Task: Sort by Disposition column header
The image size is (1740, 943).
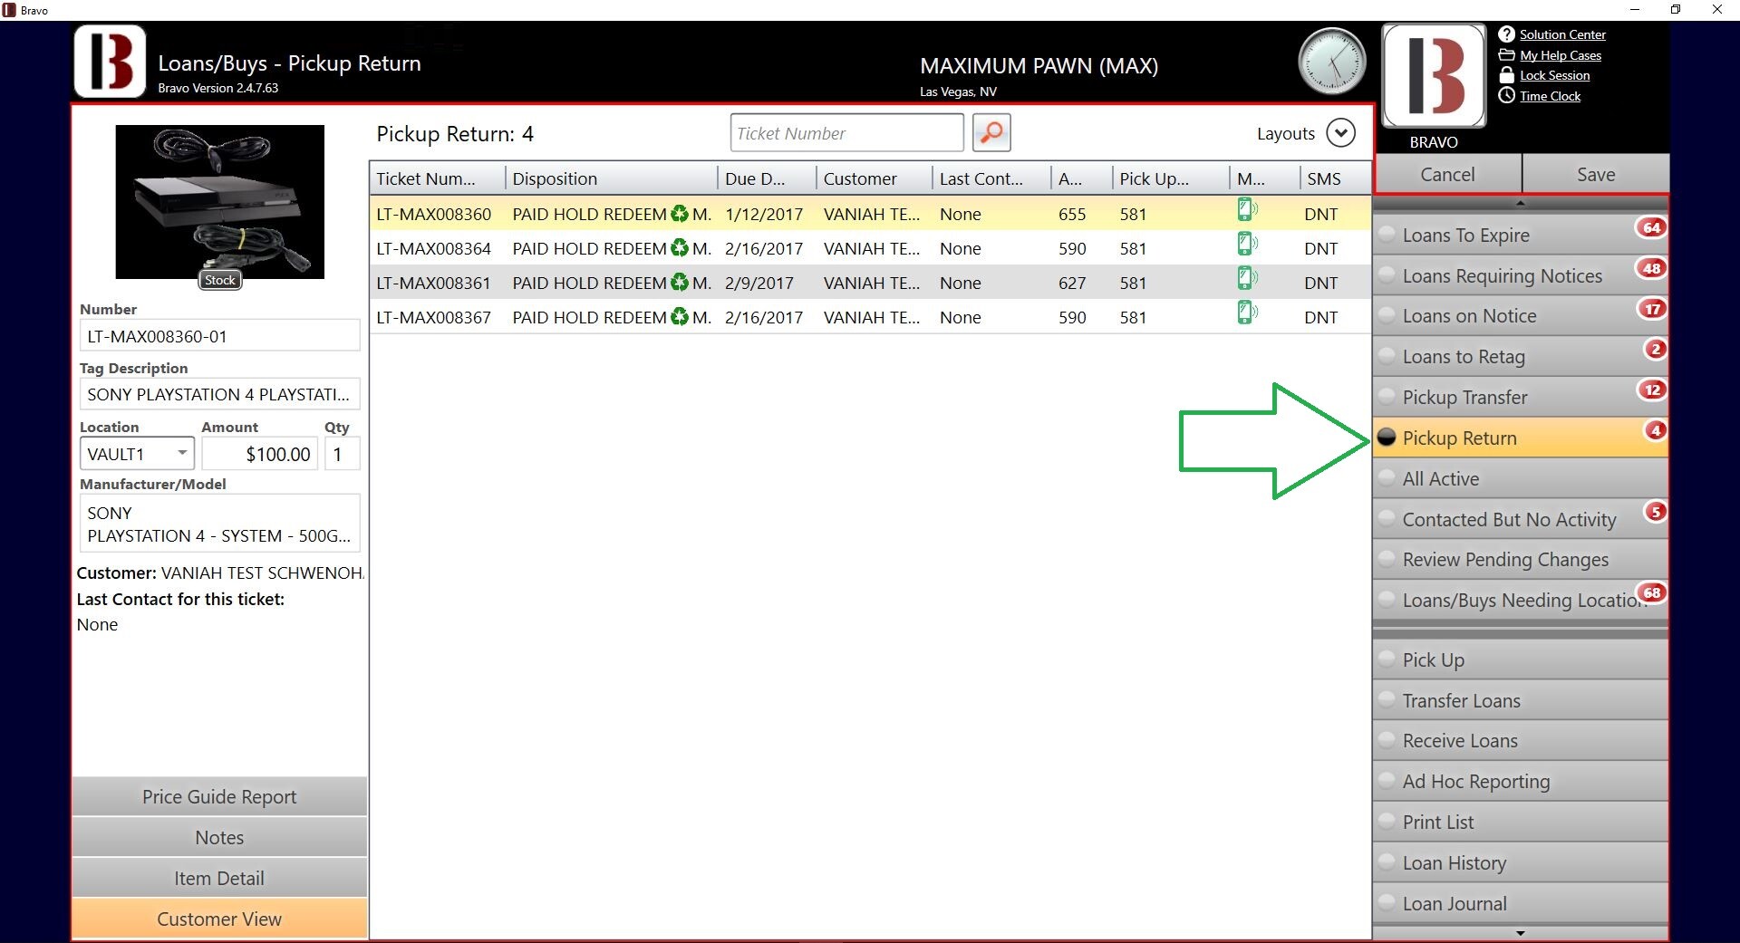Action: [611, 178]
